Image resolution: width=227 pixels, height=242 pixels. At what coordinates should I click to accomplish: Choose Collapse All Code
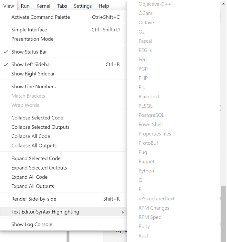(x=31, y=137)
